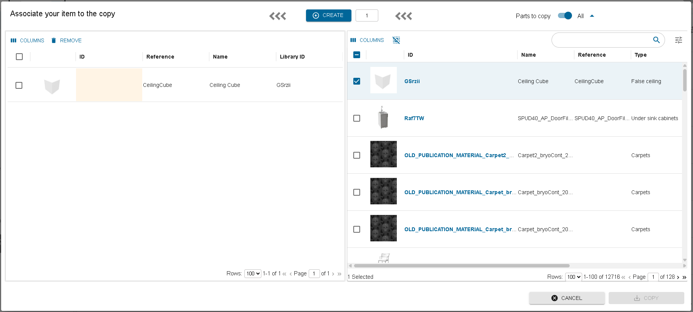Viewport: 693px width, 312px height.
Task: Open COLUMNS settings in left panel
Action: tap(28, 40)
